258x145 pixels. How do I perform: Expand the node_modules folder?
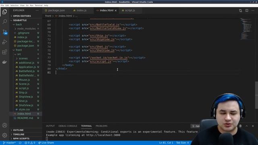click(x=26, y=29)
